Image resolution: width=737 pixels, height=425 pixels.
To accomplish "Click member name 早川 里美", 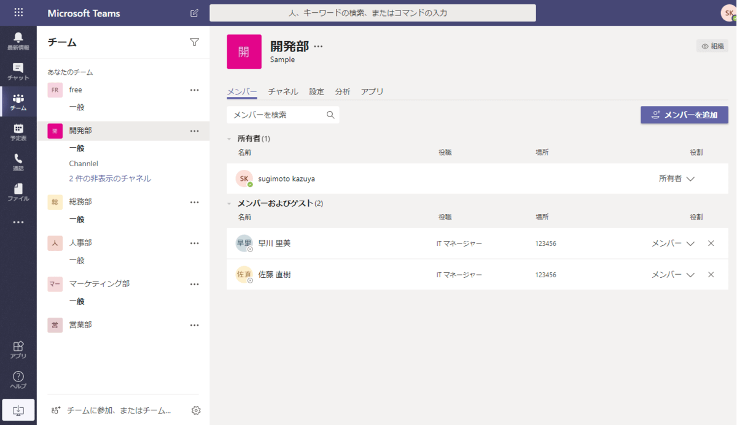I will (274, 243).
